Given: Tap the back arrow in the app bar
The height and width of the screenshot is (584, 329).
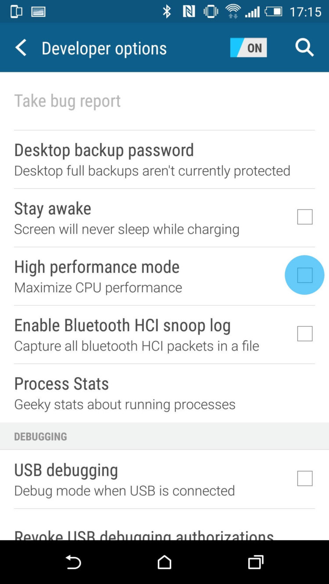Looking at the screenshot, I should click(x=21, y=47).
